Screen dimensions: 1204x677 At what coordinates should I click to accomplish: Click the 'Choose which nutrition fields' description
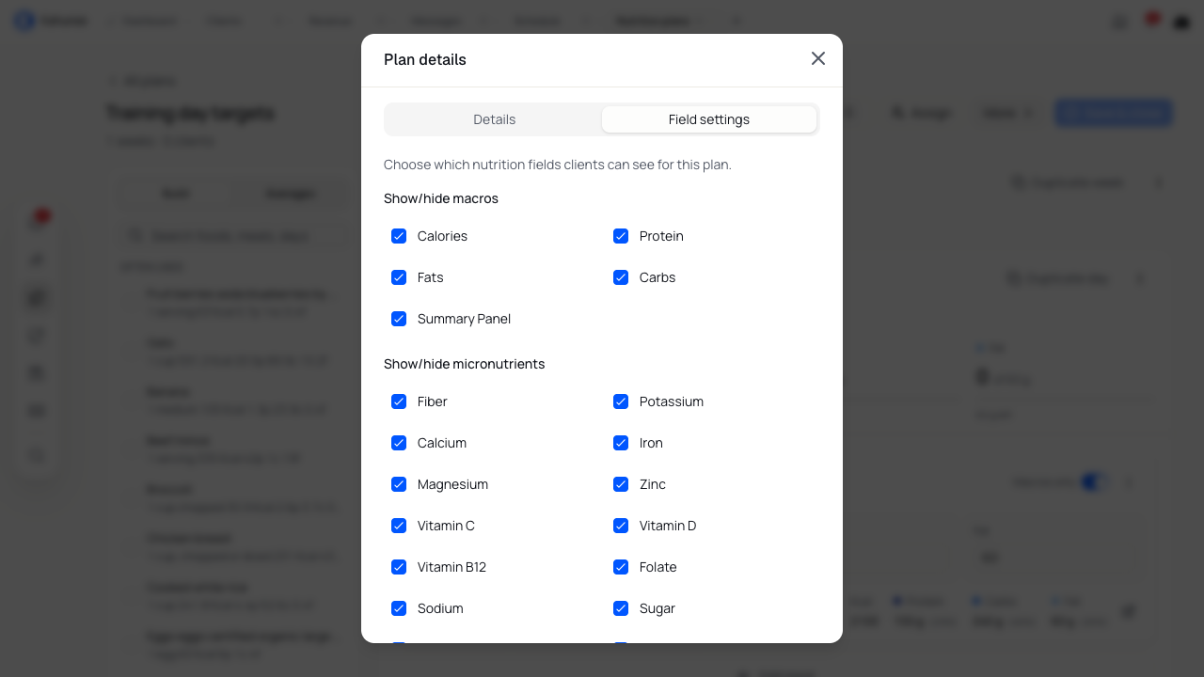click(558, 165)
